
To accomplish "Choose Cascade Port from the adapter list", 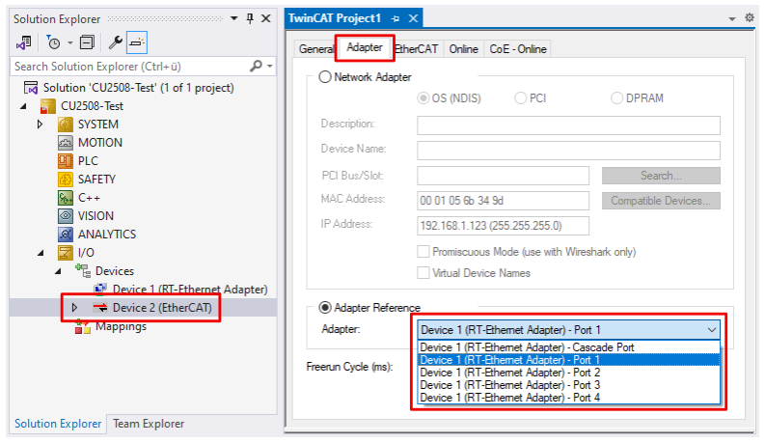I will [x=568, y=347].
